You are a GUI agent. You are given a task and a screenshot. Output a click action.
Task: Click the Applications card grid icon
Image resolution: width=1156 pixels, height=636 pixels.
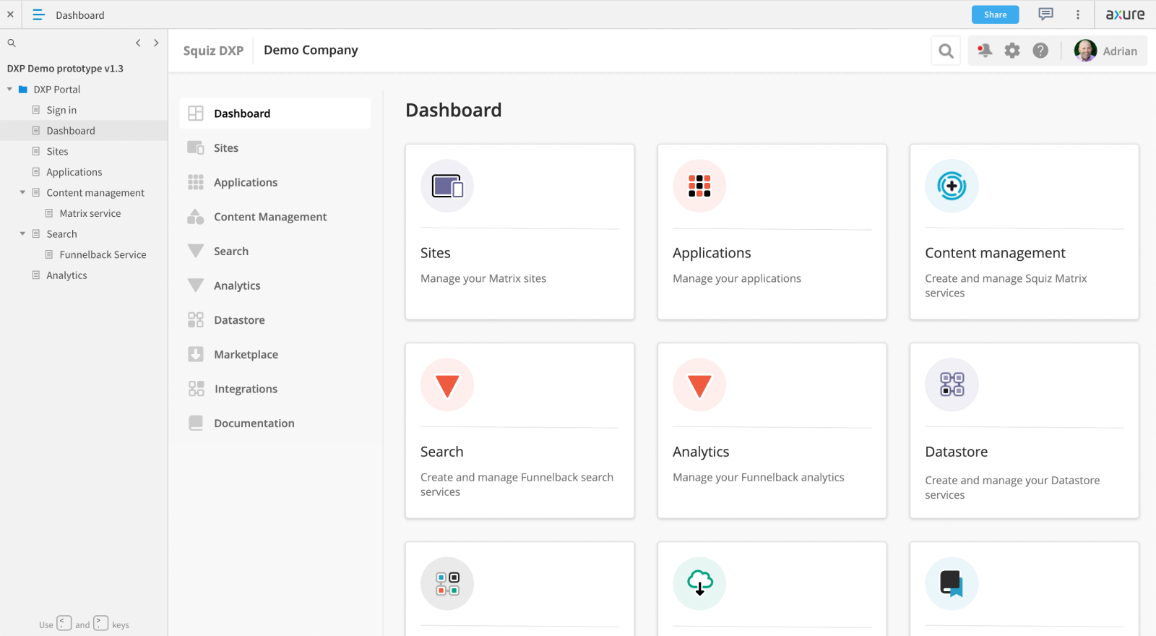pyautogui.click(x=699, y=186)
